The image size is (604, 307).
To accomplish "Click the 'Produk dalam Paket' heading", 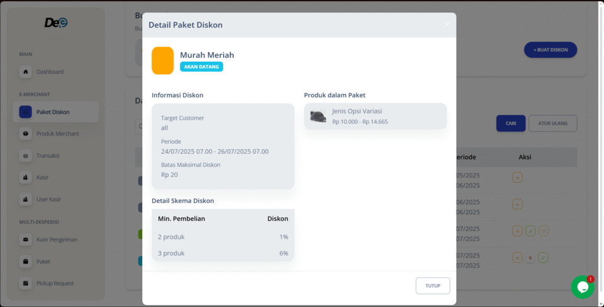I will 335,95.
